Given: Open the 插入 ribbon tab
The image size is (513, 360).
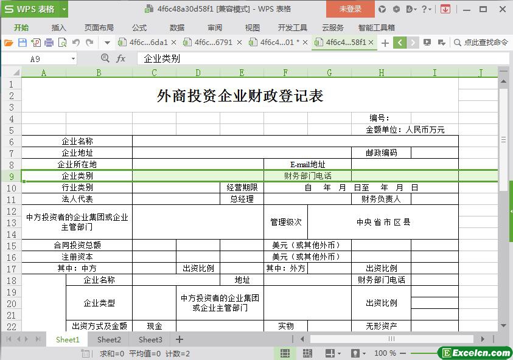Looking at the screenshot, I should tap(59, 28).
